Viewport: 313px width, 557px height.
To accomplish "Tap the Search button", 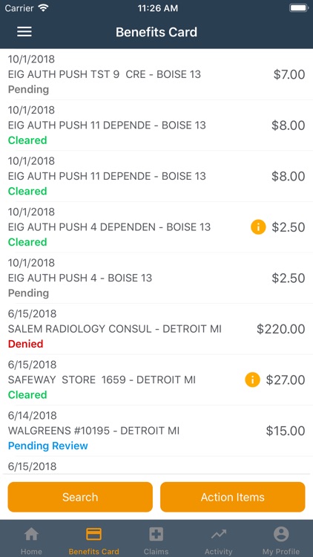I will [x=80, y=497].
